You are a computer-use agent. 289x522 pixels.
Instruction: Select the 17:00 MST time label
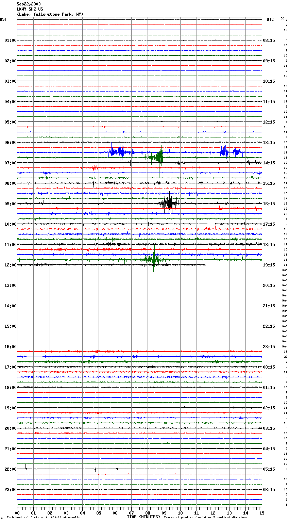10,367
